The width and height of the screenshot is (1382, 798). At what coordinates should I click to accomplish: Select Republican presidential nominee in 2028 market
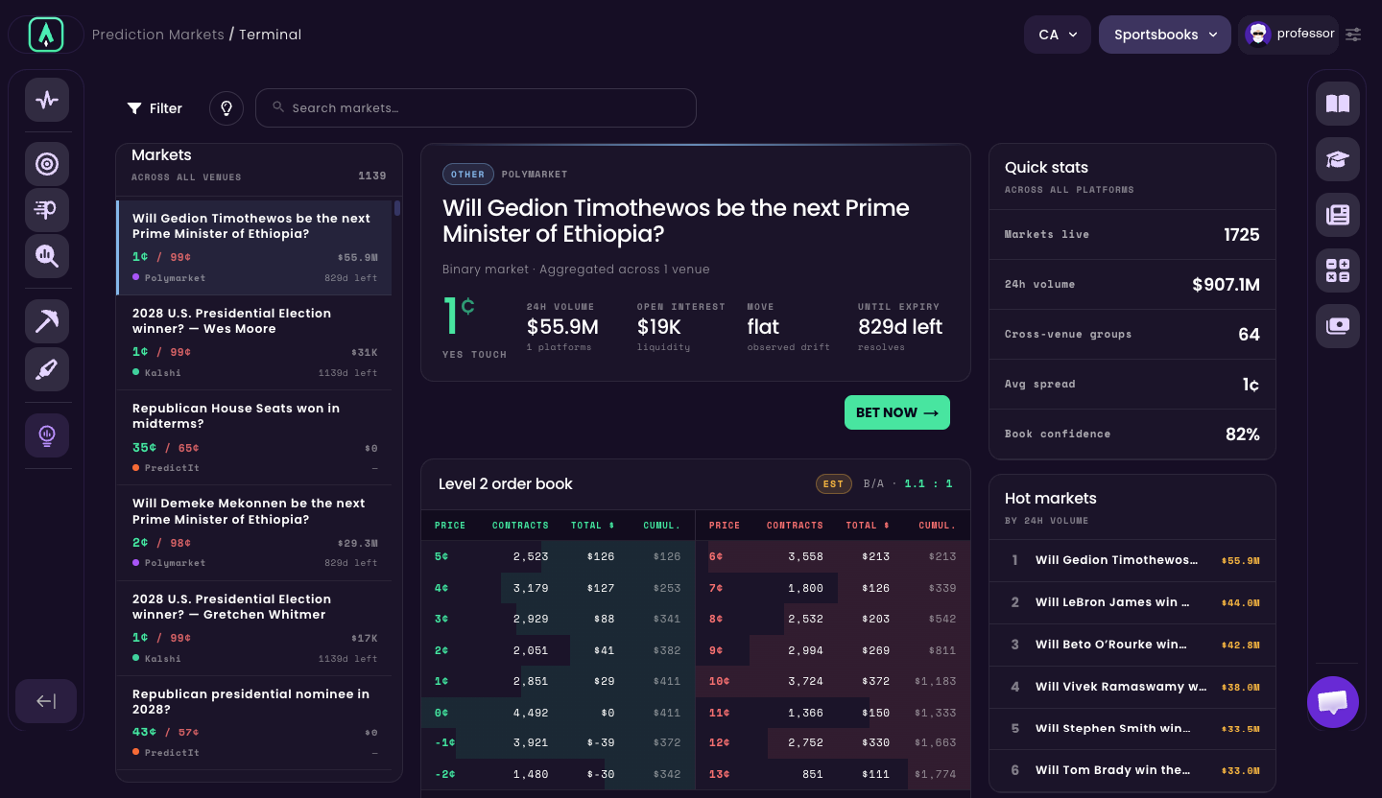coord(254,723)
